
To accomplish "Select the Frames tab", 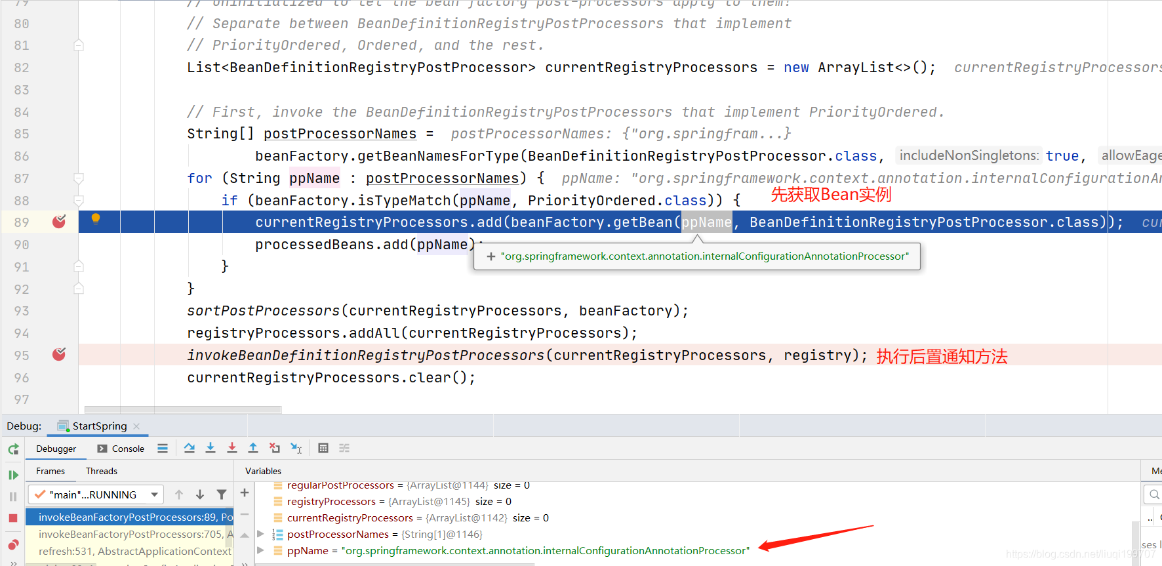I will click(50, 471).
